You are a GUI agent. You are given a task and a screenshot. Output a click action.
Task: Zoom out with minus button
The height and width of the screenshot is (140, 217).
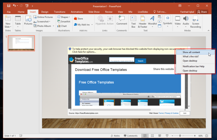[172, 136]
